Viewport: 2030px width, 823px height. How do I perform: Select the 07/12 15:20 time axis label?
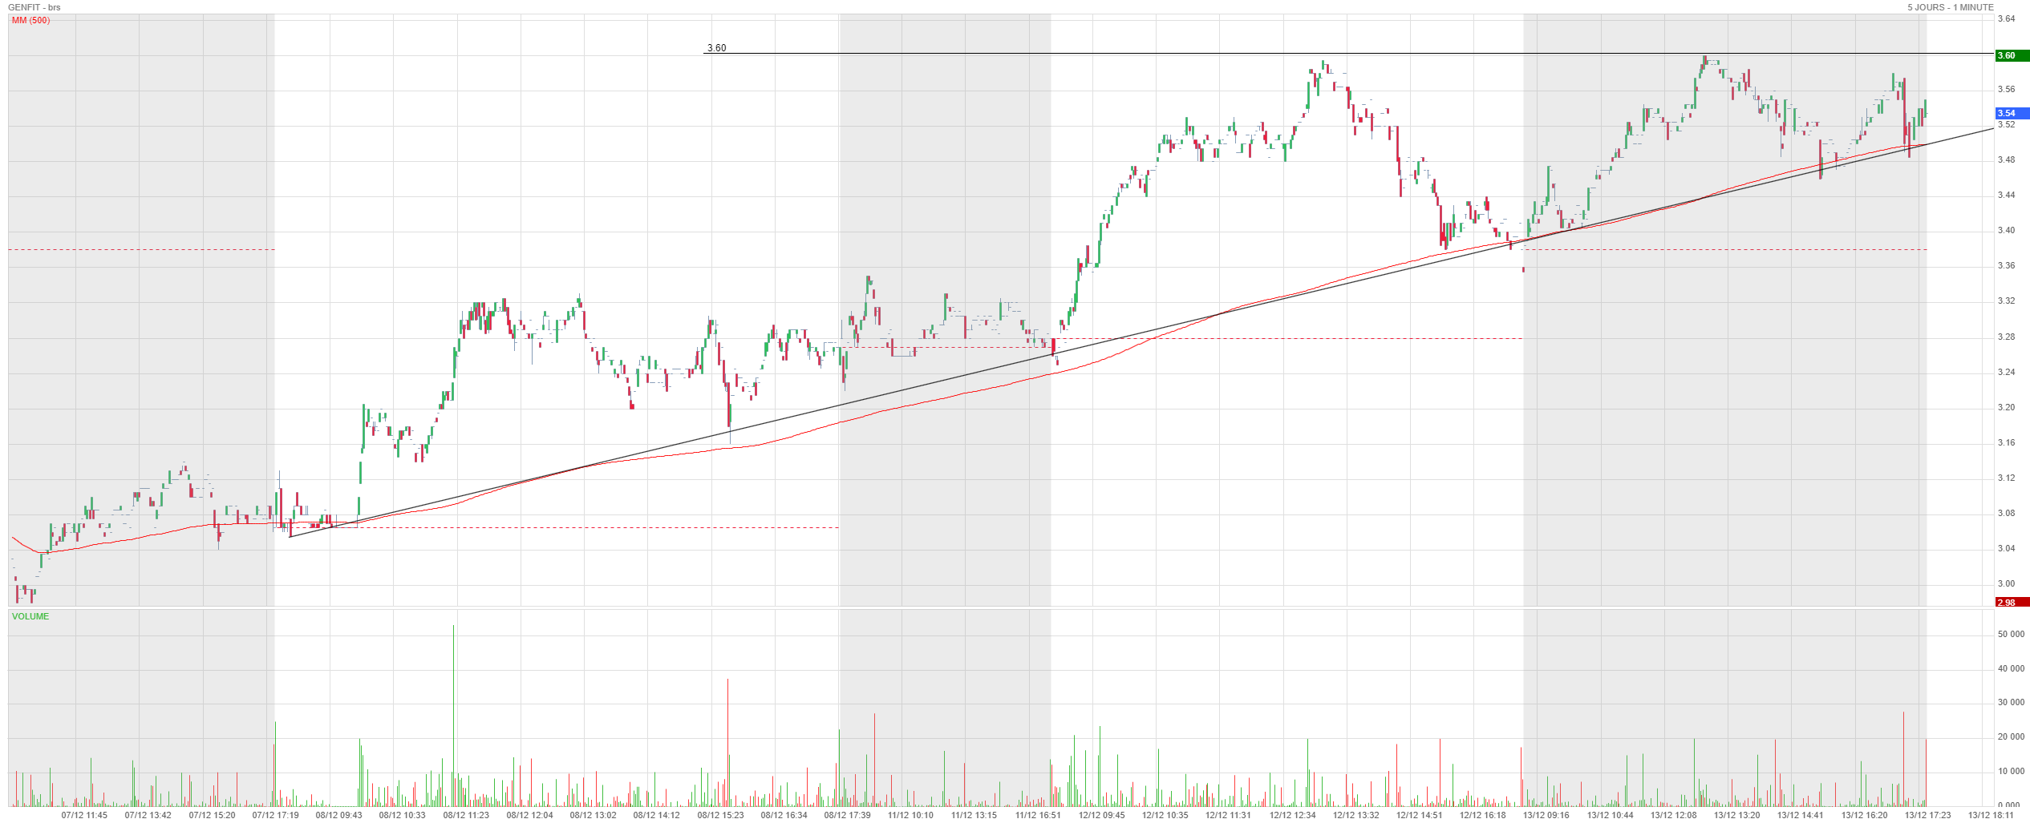[x=212, y=815]
